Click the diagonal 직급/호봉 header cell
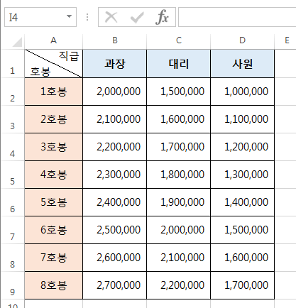Screen dimensions: 296x308 point(54,64)
